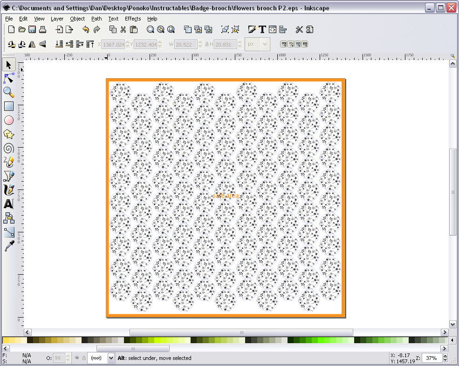Select the Selector arrow tool
459x366 pixels.
tap(9, 65)
